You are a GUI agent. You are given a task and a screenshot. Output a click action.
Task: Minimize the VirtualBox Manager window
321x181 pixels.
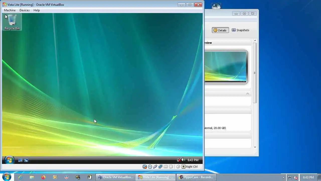tap(236, 14)
